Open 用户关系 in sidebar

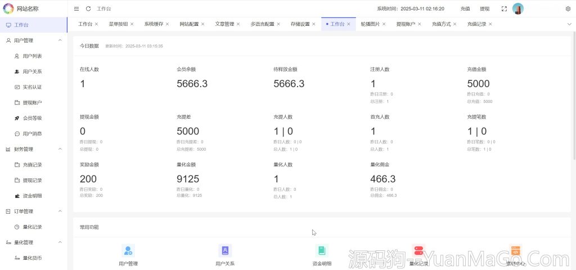tap(34, 71)
